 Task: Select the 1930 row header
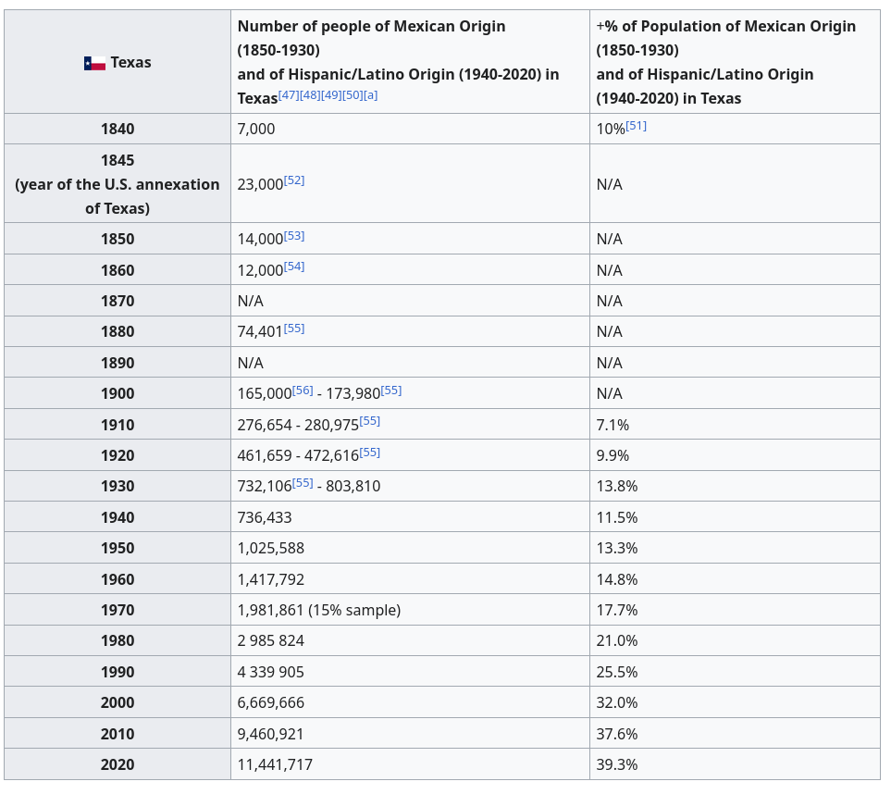pyautogui.click(x=118, y=486)
